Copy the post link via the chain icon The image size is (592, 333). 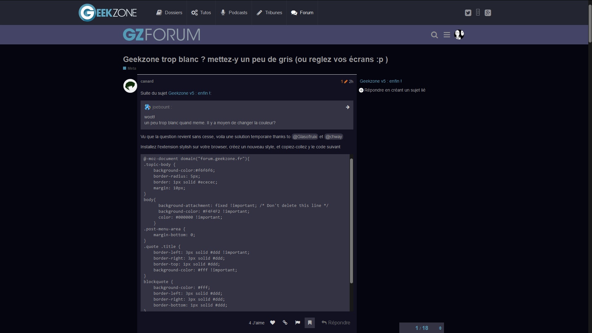click(285, 323)
